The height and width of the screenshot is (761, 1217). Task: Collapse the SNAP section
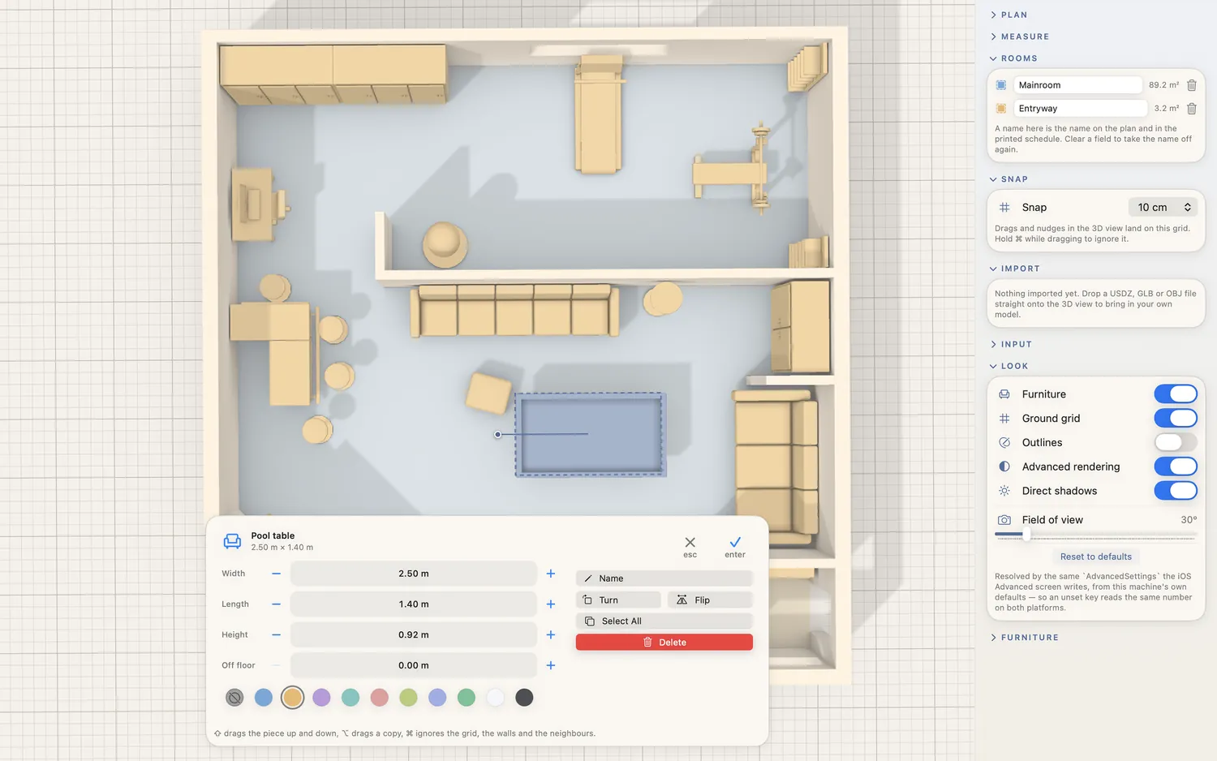coord(1008,179)
